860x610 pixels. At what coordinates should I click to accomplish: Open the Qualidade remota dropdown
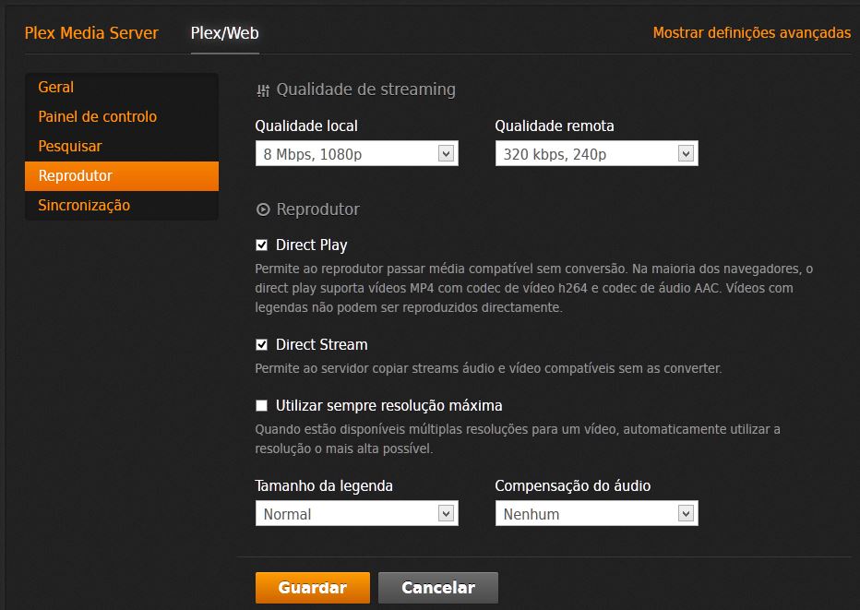(597, 153)
